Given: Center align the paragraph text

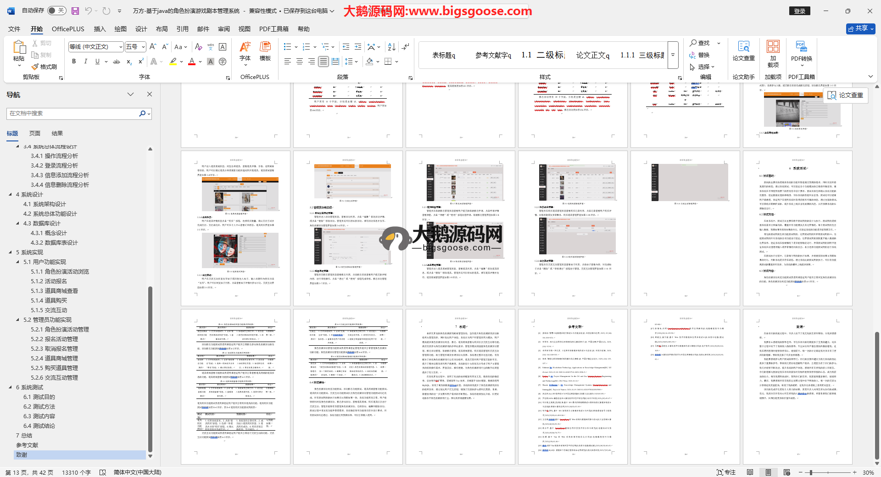Looking at the screenshot, I should pyautogui.click(x=299, y=62).
